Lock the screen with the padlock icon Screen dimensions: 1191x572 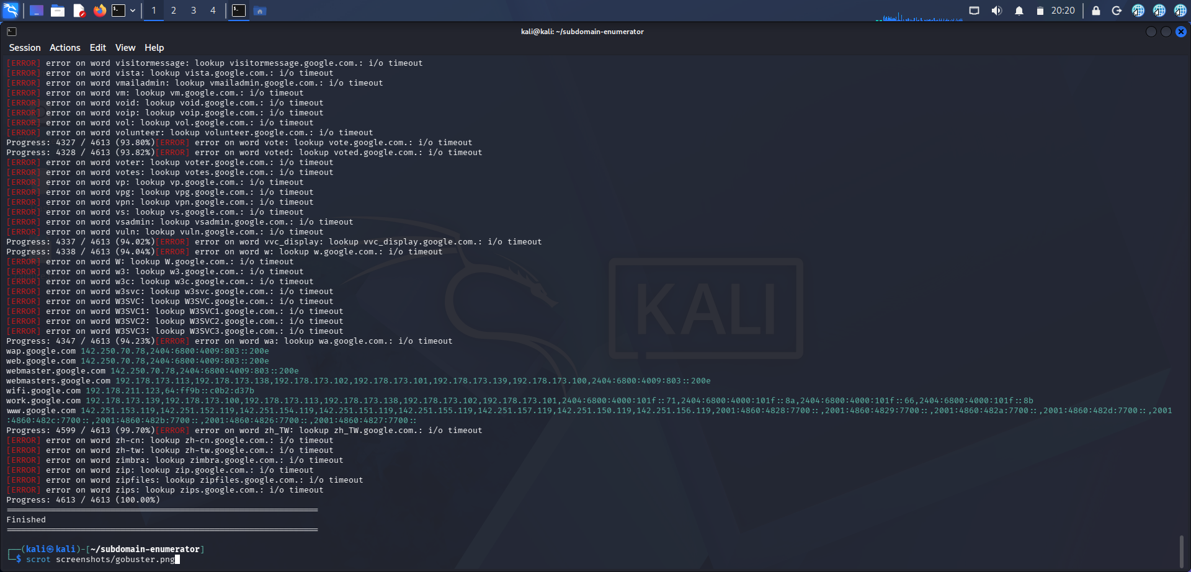[x=1096, y=11]
